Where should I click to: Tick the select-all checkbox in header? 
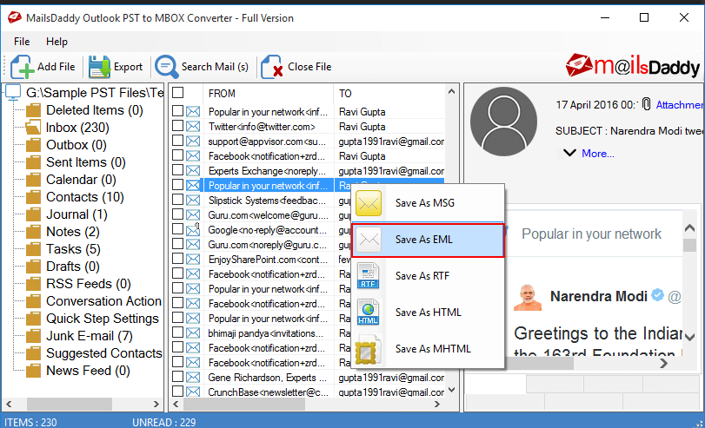point(178,93)
